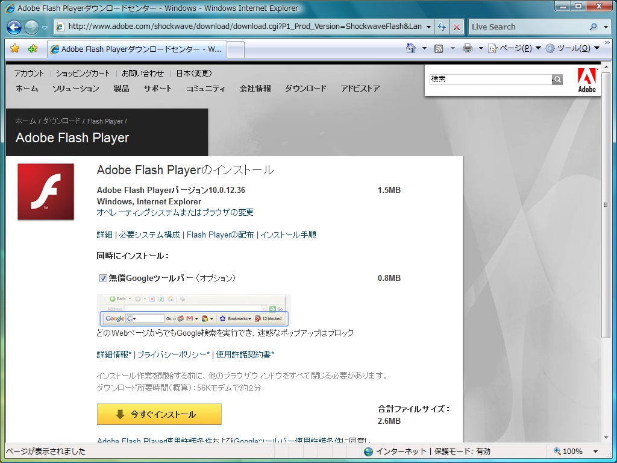Expand the Home button dropdown arrow
Viewport: 617px width, 463px height.
[x=424, y=48]
